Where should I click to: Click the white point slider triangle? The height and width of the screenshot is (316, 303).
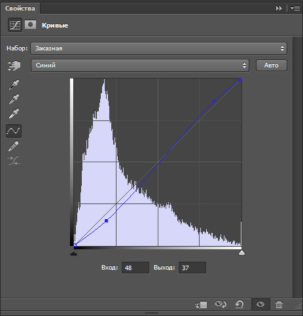click(x=241, y=253)
